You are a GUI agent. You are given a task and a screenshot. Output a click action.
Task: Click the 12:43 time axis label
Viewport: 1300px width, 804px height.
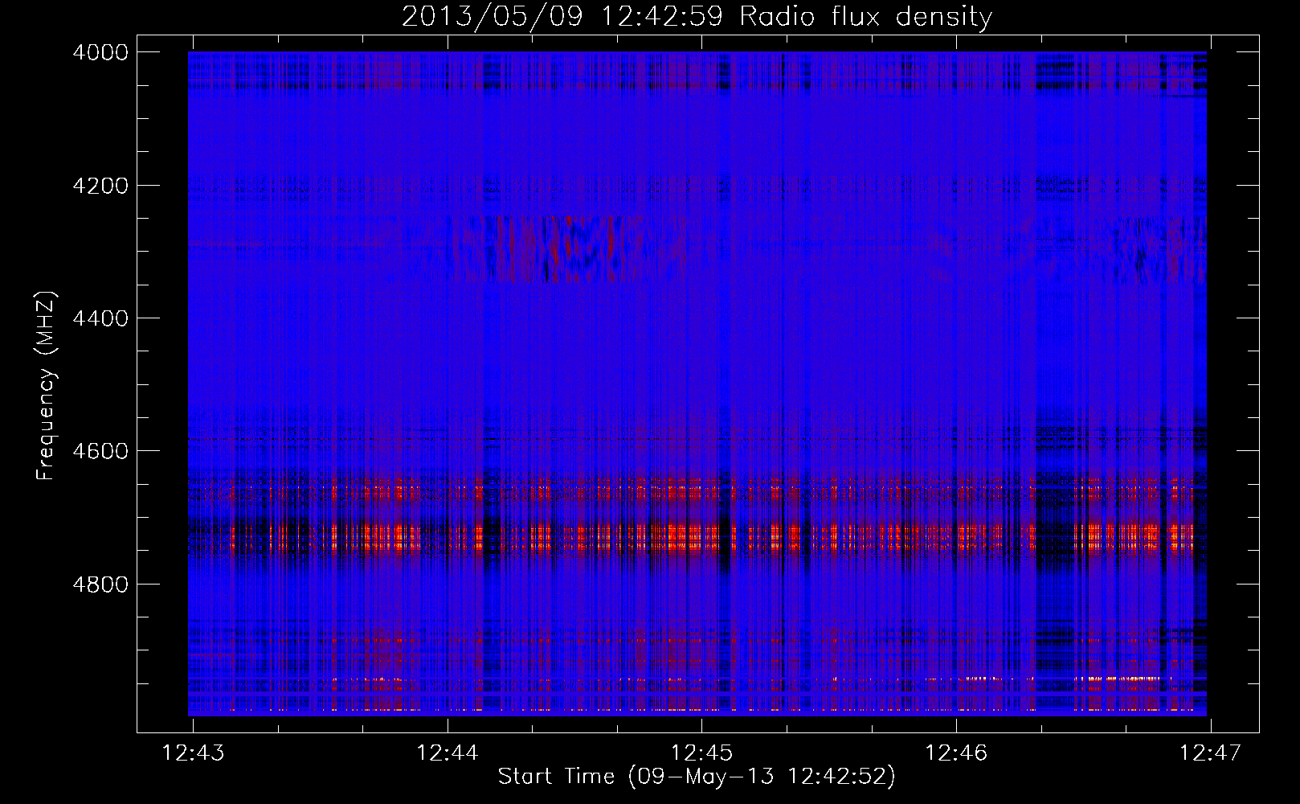click(x=193, y=753)
